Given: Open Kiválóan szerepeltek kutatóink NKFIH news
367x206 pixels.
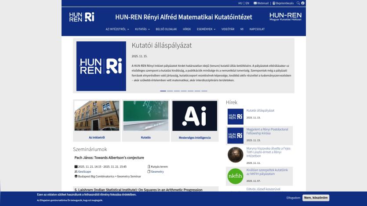Looking at the screenshot, I should click(267, 172).
